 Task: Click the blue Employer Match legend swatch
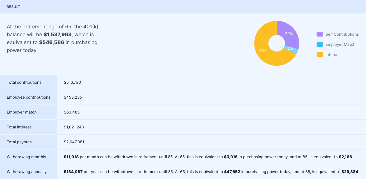point(320,44)
